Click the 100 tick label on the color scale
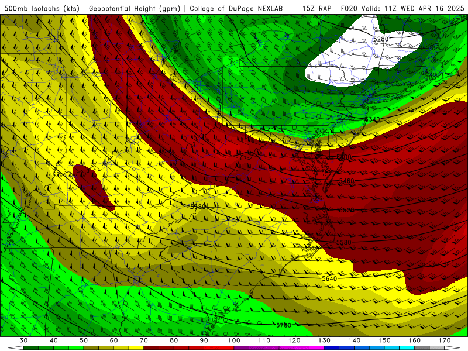This screenshot has width=468, height=351. [235, 340]
